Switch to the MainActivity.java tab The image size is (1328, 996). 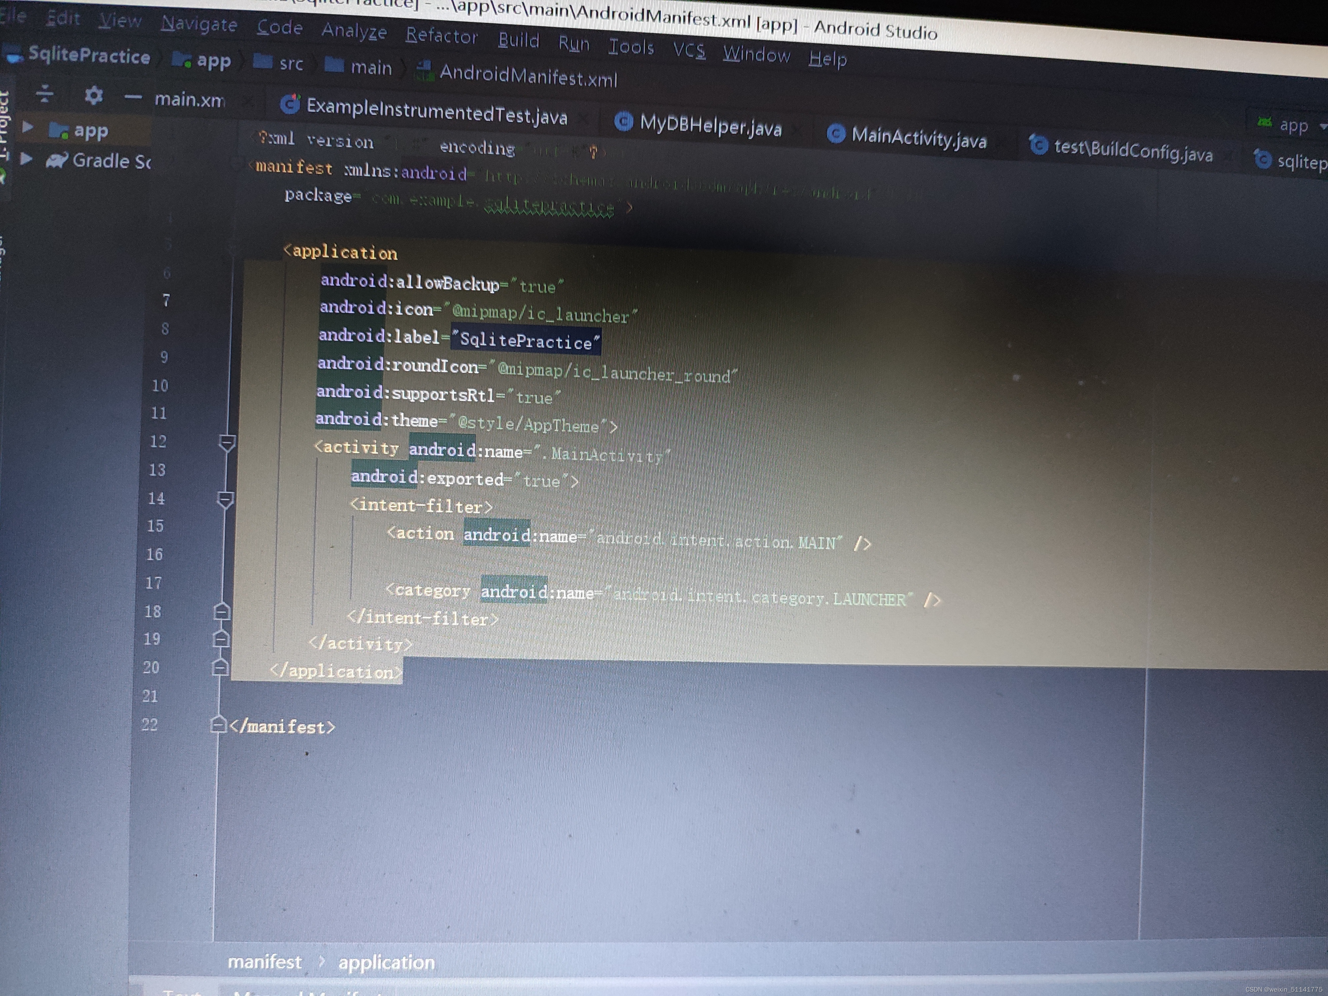tap(918, 137)
